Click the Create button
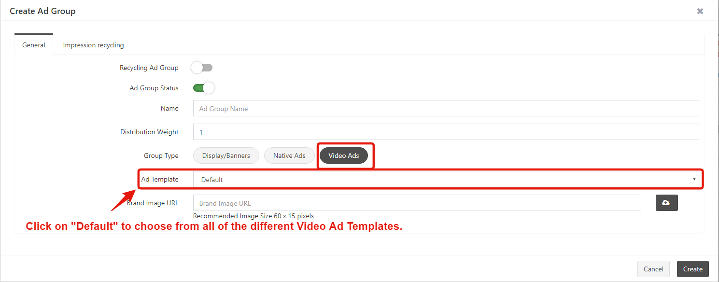 (692, 269)
